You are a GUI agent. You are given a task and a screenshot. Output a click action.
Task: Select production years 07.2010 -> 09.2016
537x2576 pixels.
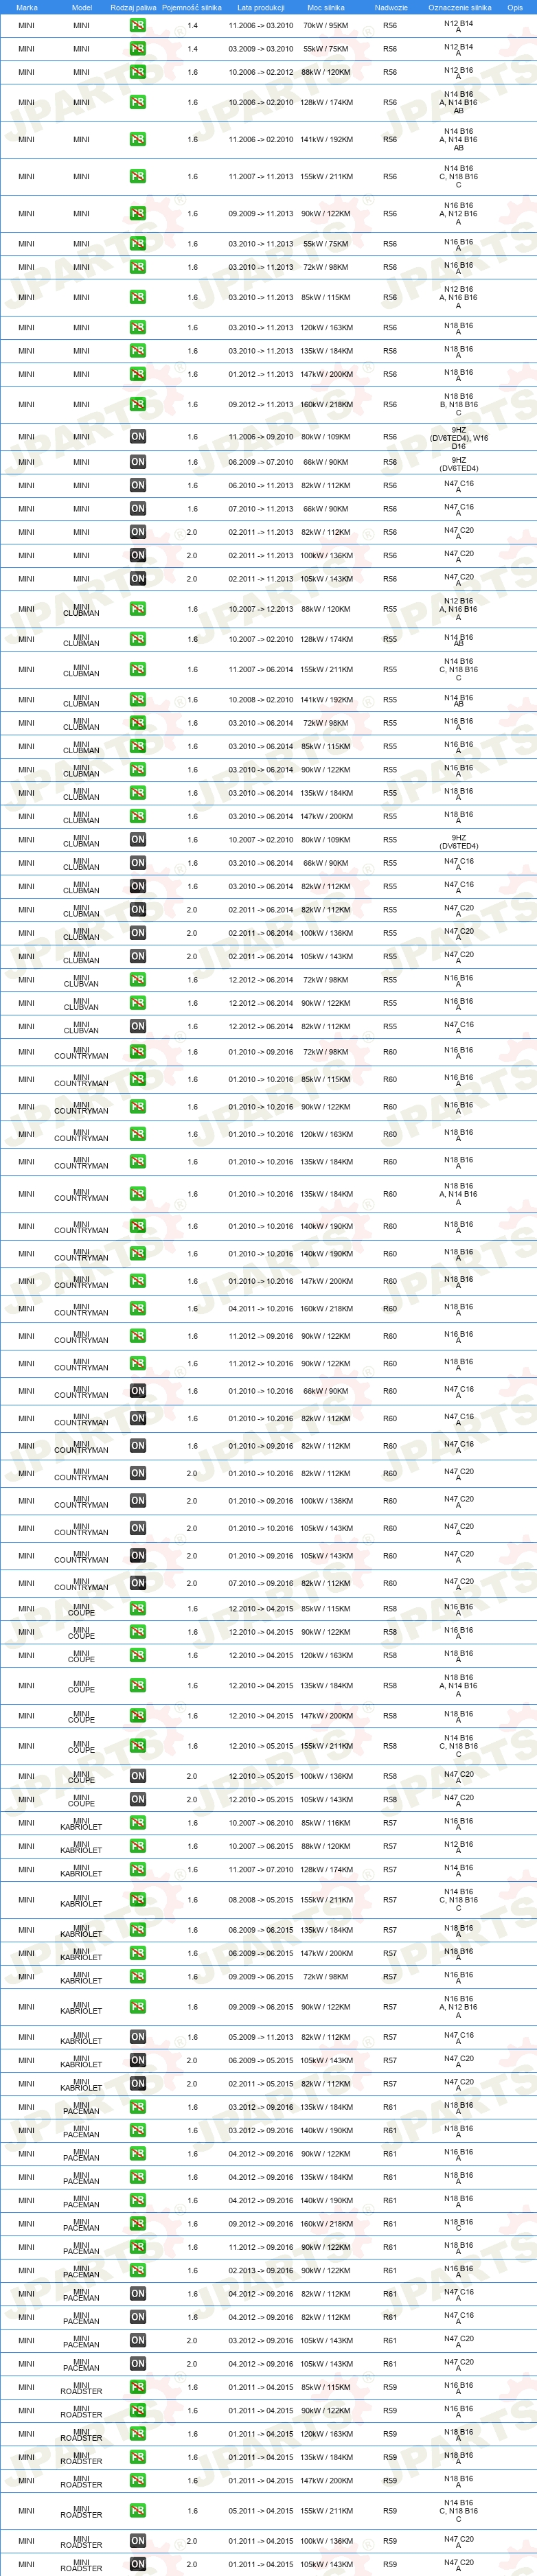pos(261,1583)
